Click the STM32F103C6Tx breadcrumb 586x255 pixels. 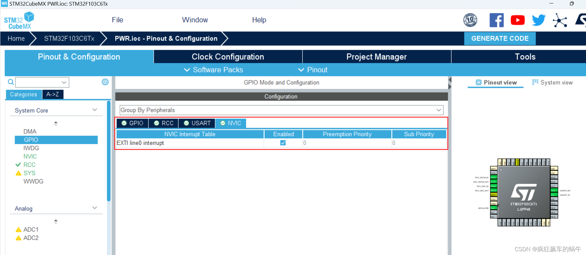click(x=69, y=39)
